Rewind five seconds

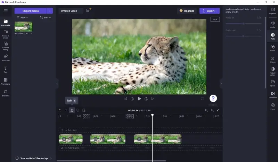132,99
